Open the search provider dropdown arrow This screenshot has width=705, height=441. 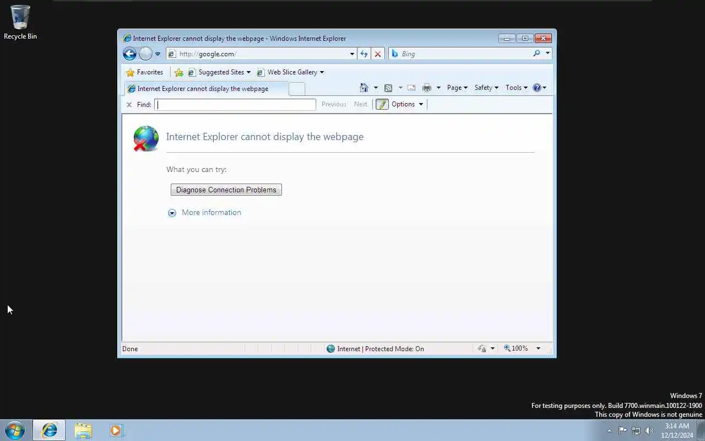[547, 53]
